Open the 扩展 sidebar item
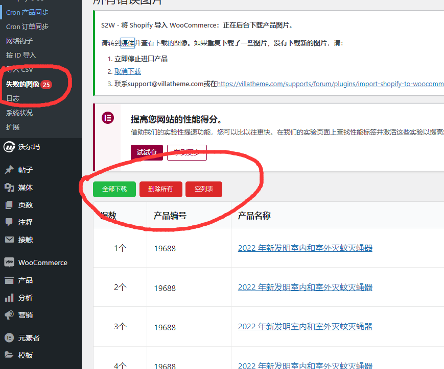Viewport: 444px width, 369px height. click(13, 127)
